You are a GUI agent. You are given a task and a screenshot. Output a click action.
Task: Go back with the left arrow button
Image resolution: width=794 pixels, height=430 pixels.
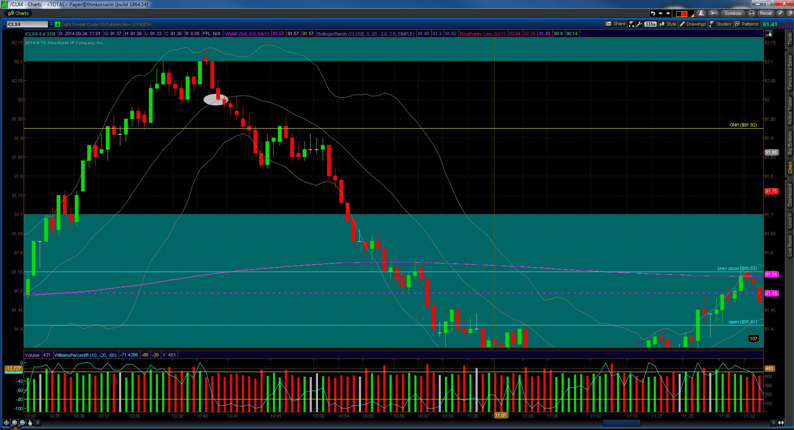(x=660, y=13)
